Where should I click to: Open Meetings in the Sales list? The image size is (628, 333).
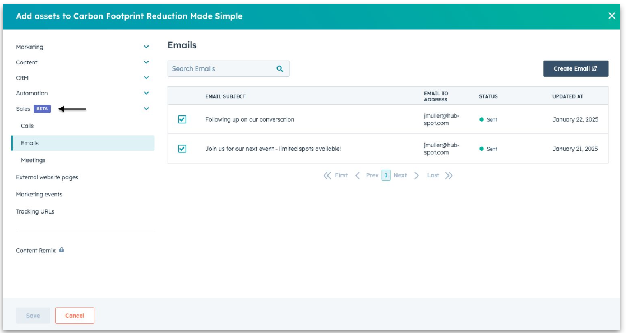coord(33,160)
